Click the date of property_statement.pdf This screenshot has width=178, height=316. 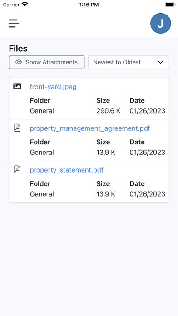point(148,194)
